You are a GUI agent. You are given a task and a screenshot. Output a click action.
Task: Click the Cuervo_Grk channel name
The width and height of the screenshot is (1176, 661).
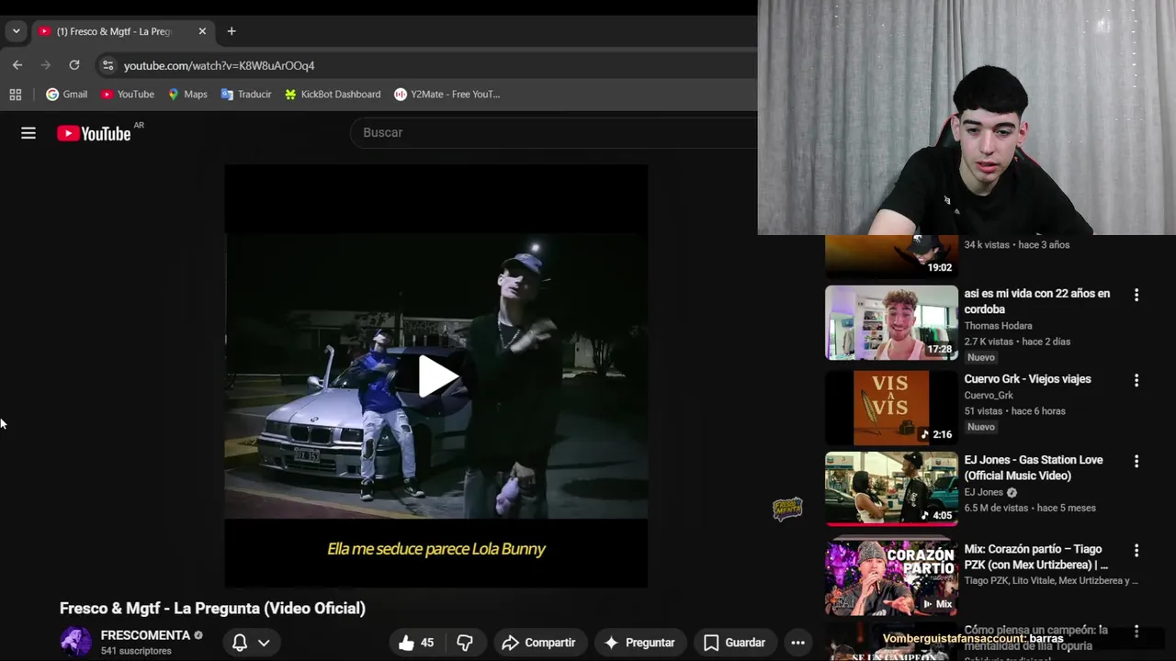coord(989,396)
